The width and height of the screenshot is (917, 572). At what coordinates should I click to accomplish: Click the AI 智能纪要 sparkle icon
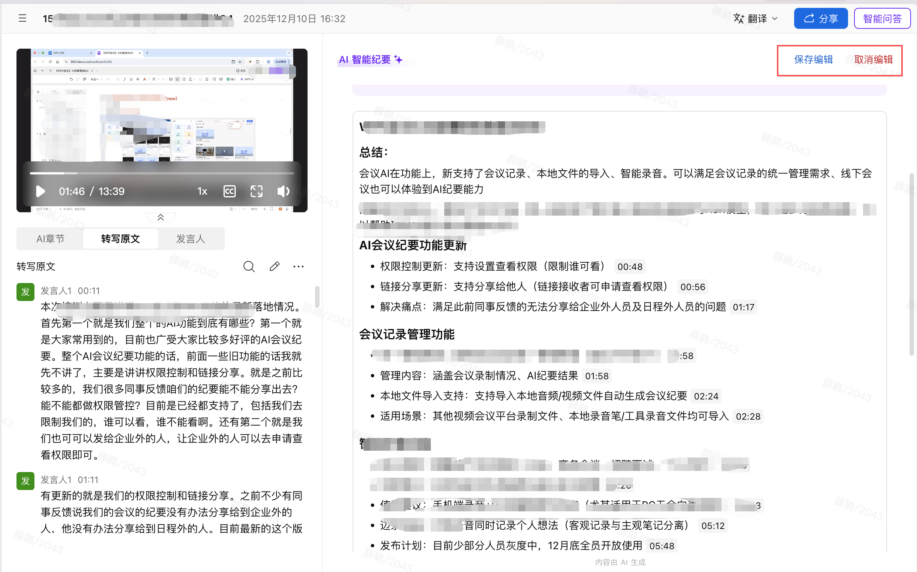tap(398, 60)
